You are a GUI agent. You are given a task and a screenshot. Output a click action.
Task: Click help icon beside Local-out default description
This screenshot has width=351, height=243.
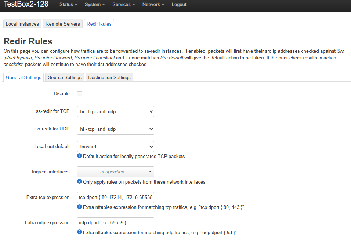click(79, 156)
